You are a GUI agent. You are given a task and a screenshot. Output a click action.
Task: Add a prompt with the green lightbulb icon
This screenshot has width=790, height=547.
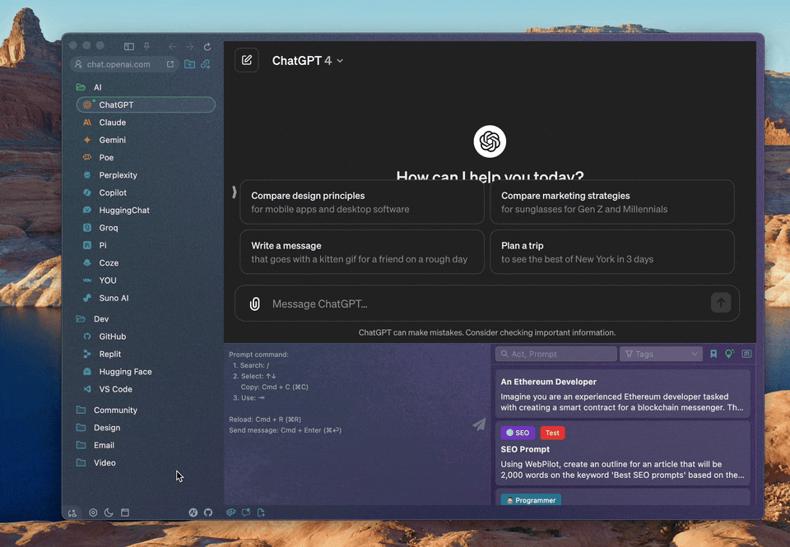click(730, 354)
